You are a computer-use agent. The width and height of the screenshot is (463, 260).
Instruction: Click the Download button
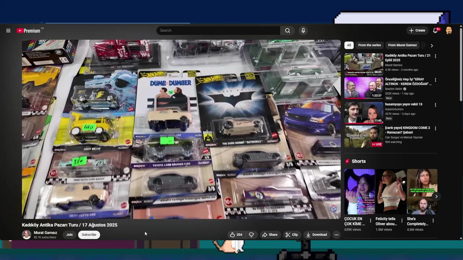pyautogui.click(x=317, y=235)
